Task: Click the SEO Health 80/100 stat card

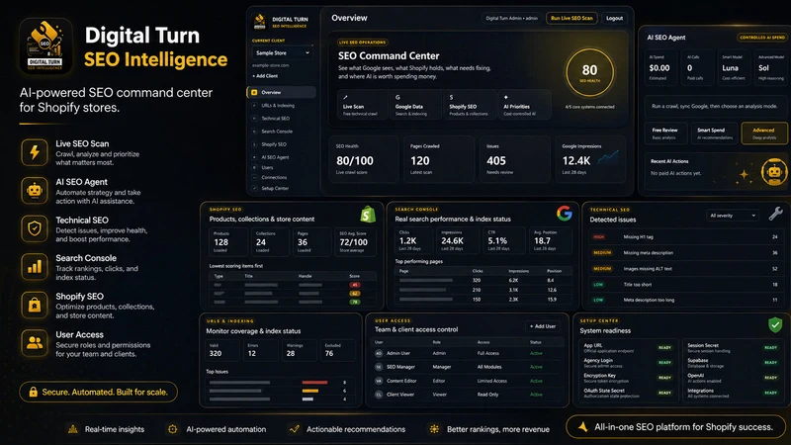Action: [x=363, y=159]
